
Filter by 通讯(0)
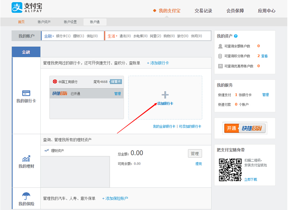[x=125, y=36]
